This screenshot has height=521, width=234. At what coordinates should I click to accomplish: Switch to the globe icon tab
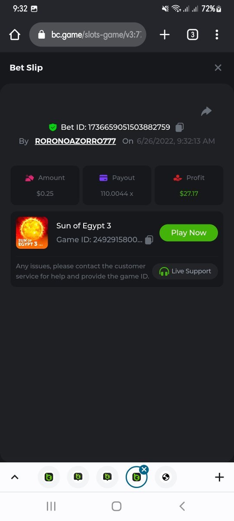pos(166,477)
